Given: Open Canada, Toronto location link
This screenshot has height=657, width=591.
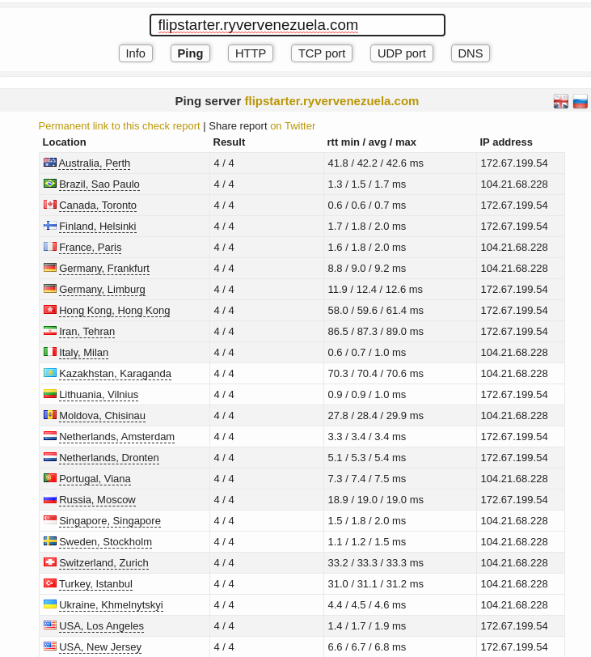Looking at the screenshot, I should (x=98, y=206).
